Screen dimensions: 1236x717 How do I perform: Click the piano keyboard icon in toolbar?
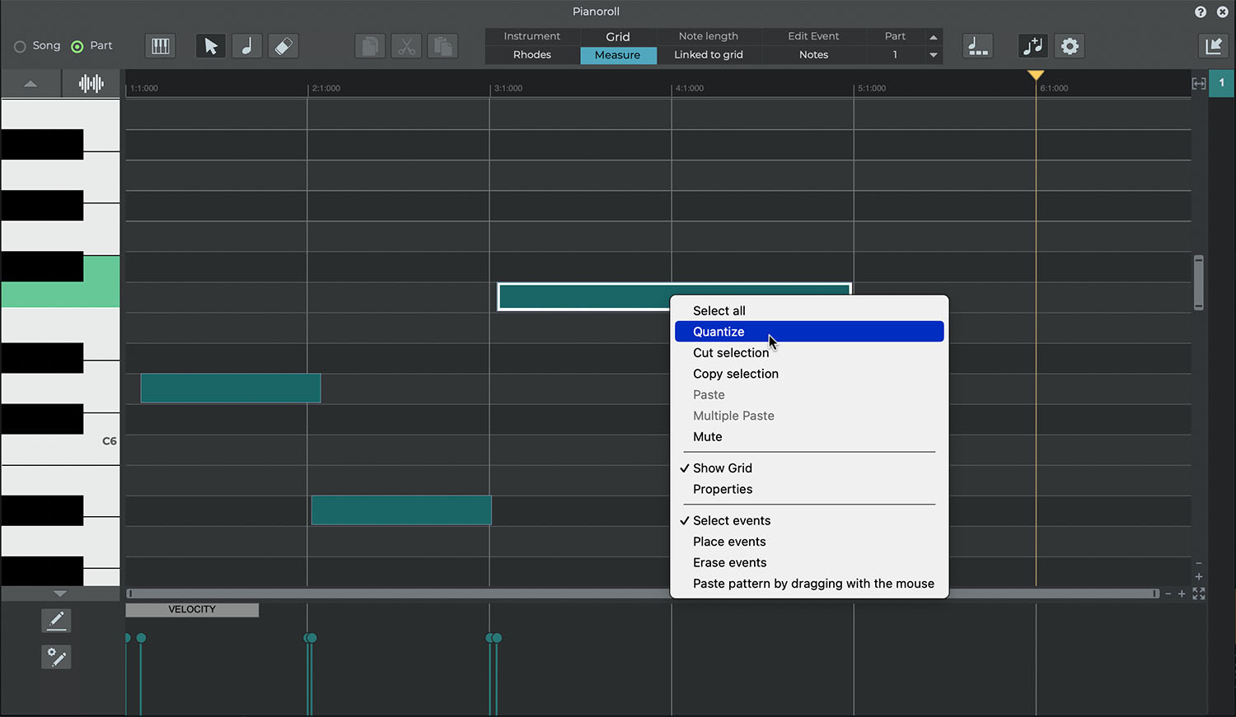(161, 46)
